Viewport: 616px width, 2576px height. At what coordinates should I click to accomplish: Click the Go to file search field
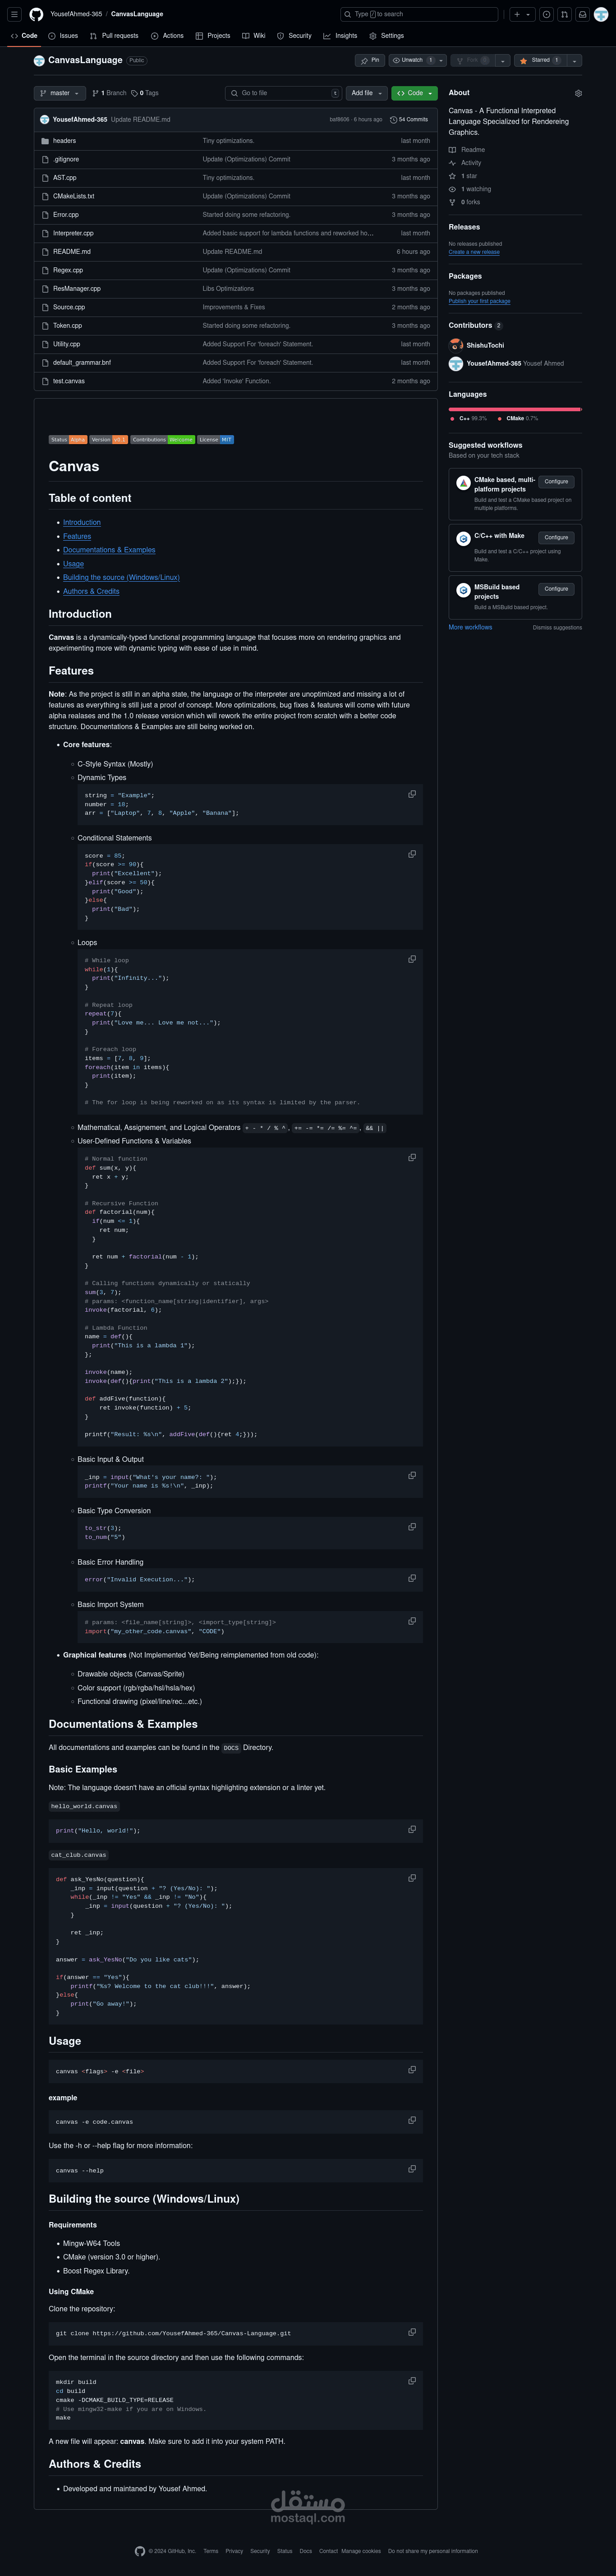[283, 93]
